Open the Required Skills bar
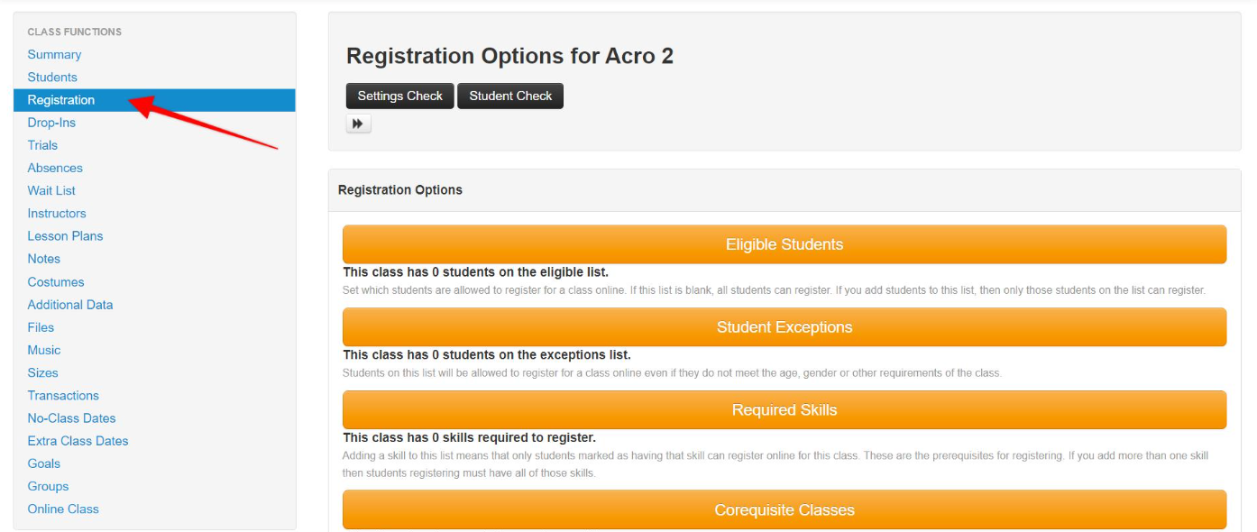Screen dimensions: 1257x532 [x=784, y=410]
